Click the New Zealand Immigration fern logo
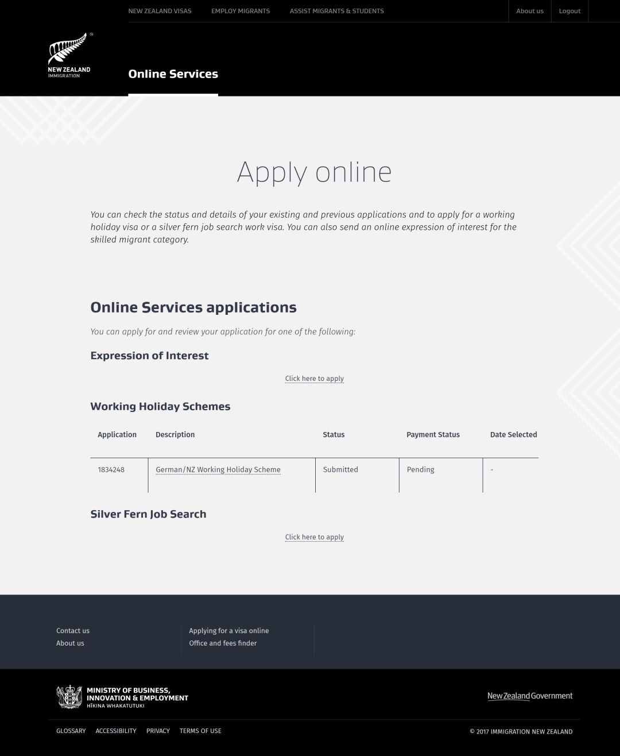This screenshot has height=756, width=620. [69, 56]
